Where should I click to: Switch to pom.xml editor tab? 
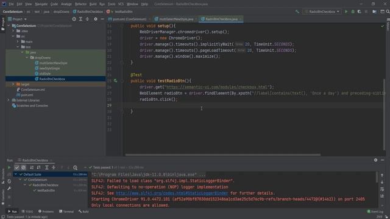[129, 19]
